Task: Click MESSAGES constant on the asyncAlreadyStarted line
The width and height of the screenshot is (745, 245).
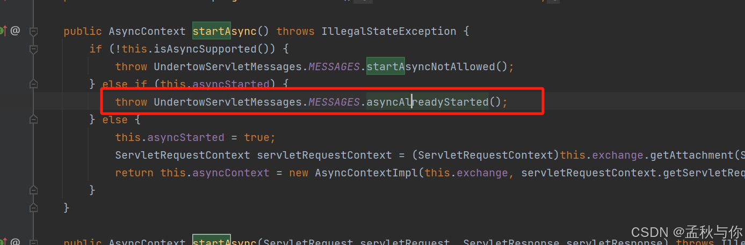Action: [334, 102]
